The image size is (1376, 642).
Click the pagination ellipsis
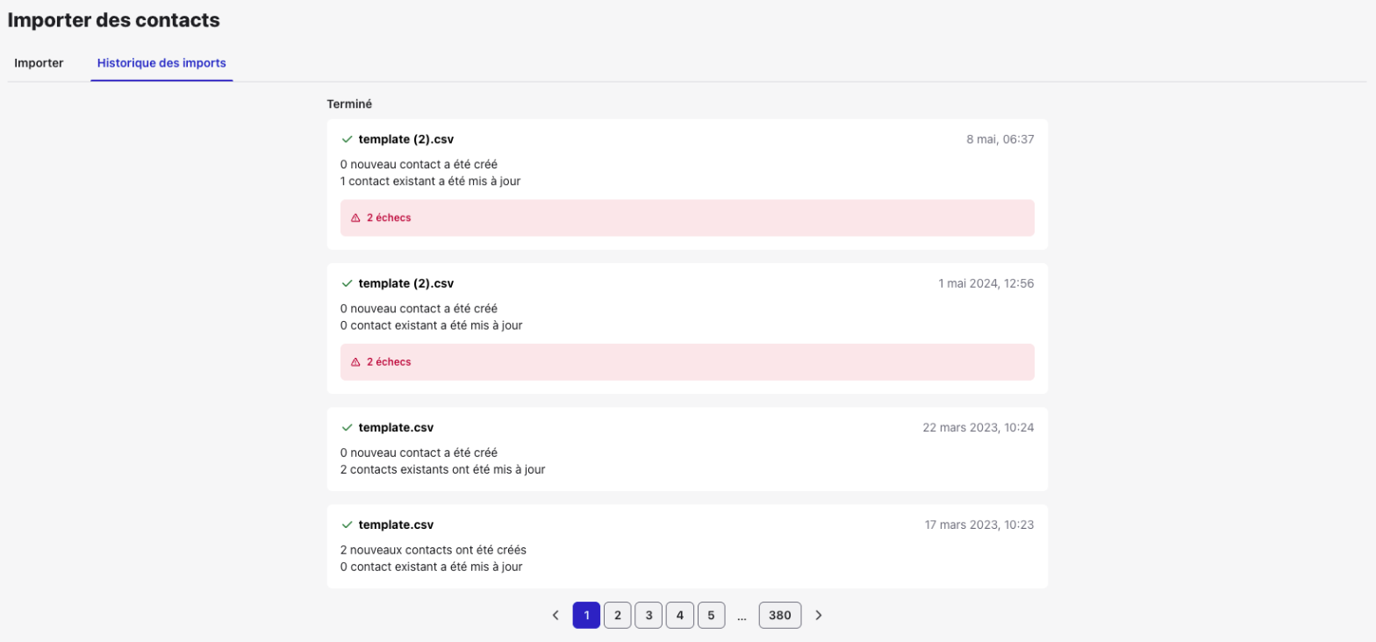click(x=742, y=617)
